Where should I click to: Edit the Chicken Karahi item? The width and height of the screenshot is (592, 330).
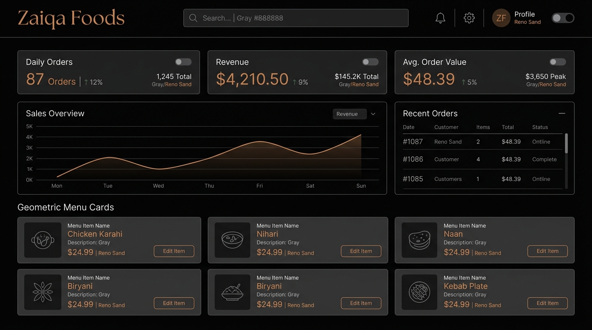point(174,251)
